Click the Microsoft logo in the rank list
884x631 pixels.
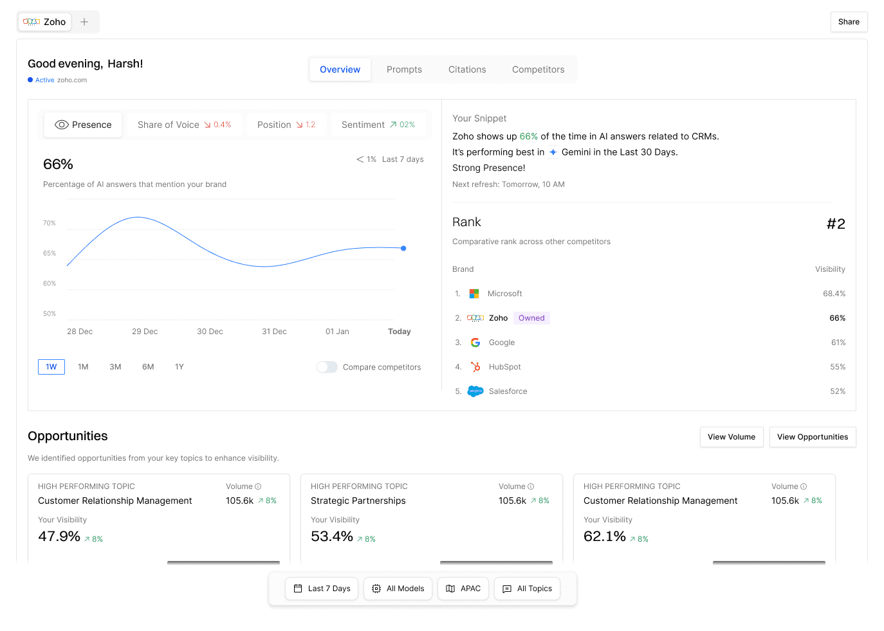pyautogui.click(x=474, y=294)
